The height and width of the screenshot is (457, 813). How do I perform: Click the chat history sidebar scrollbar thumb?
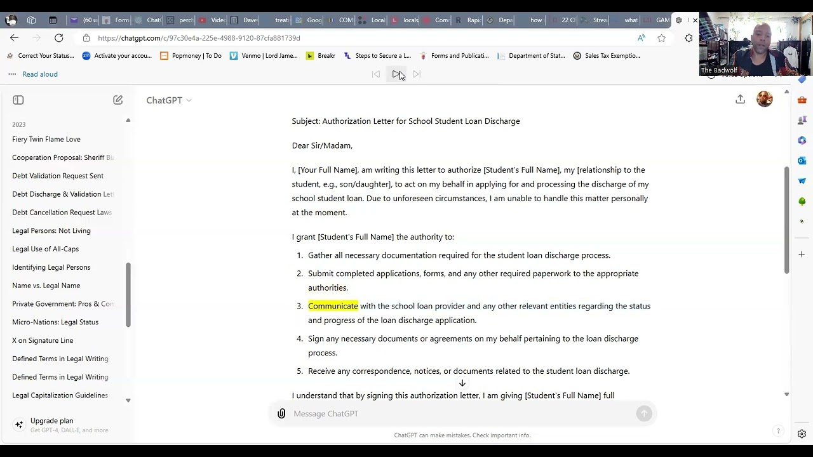pos(128,295)
